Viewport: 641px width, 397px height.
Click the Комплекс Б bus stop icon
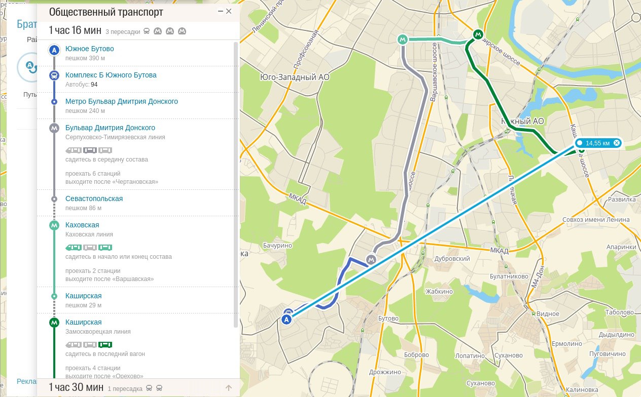tap(54, 75)
